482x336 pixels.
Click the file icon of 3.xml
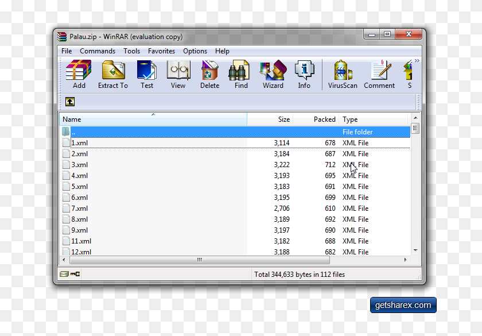(x=66, y=164)
